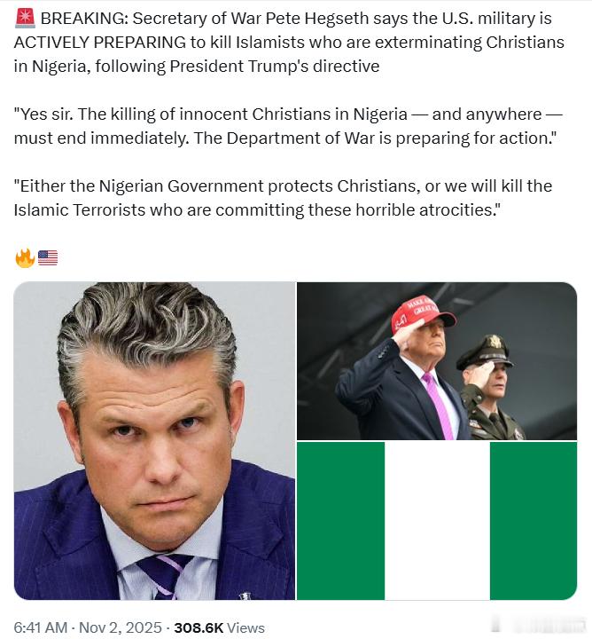Click the Nov 2, 2025 date
Screen dimensions: 592x639
(120, 627)
